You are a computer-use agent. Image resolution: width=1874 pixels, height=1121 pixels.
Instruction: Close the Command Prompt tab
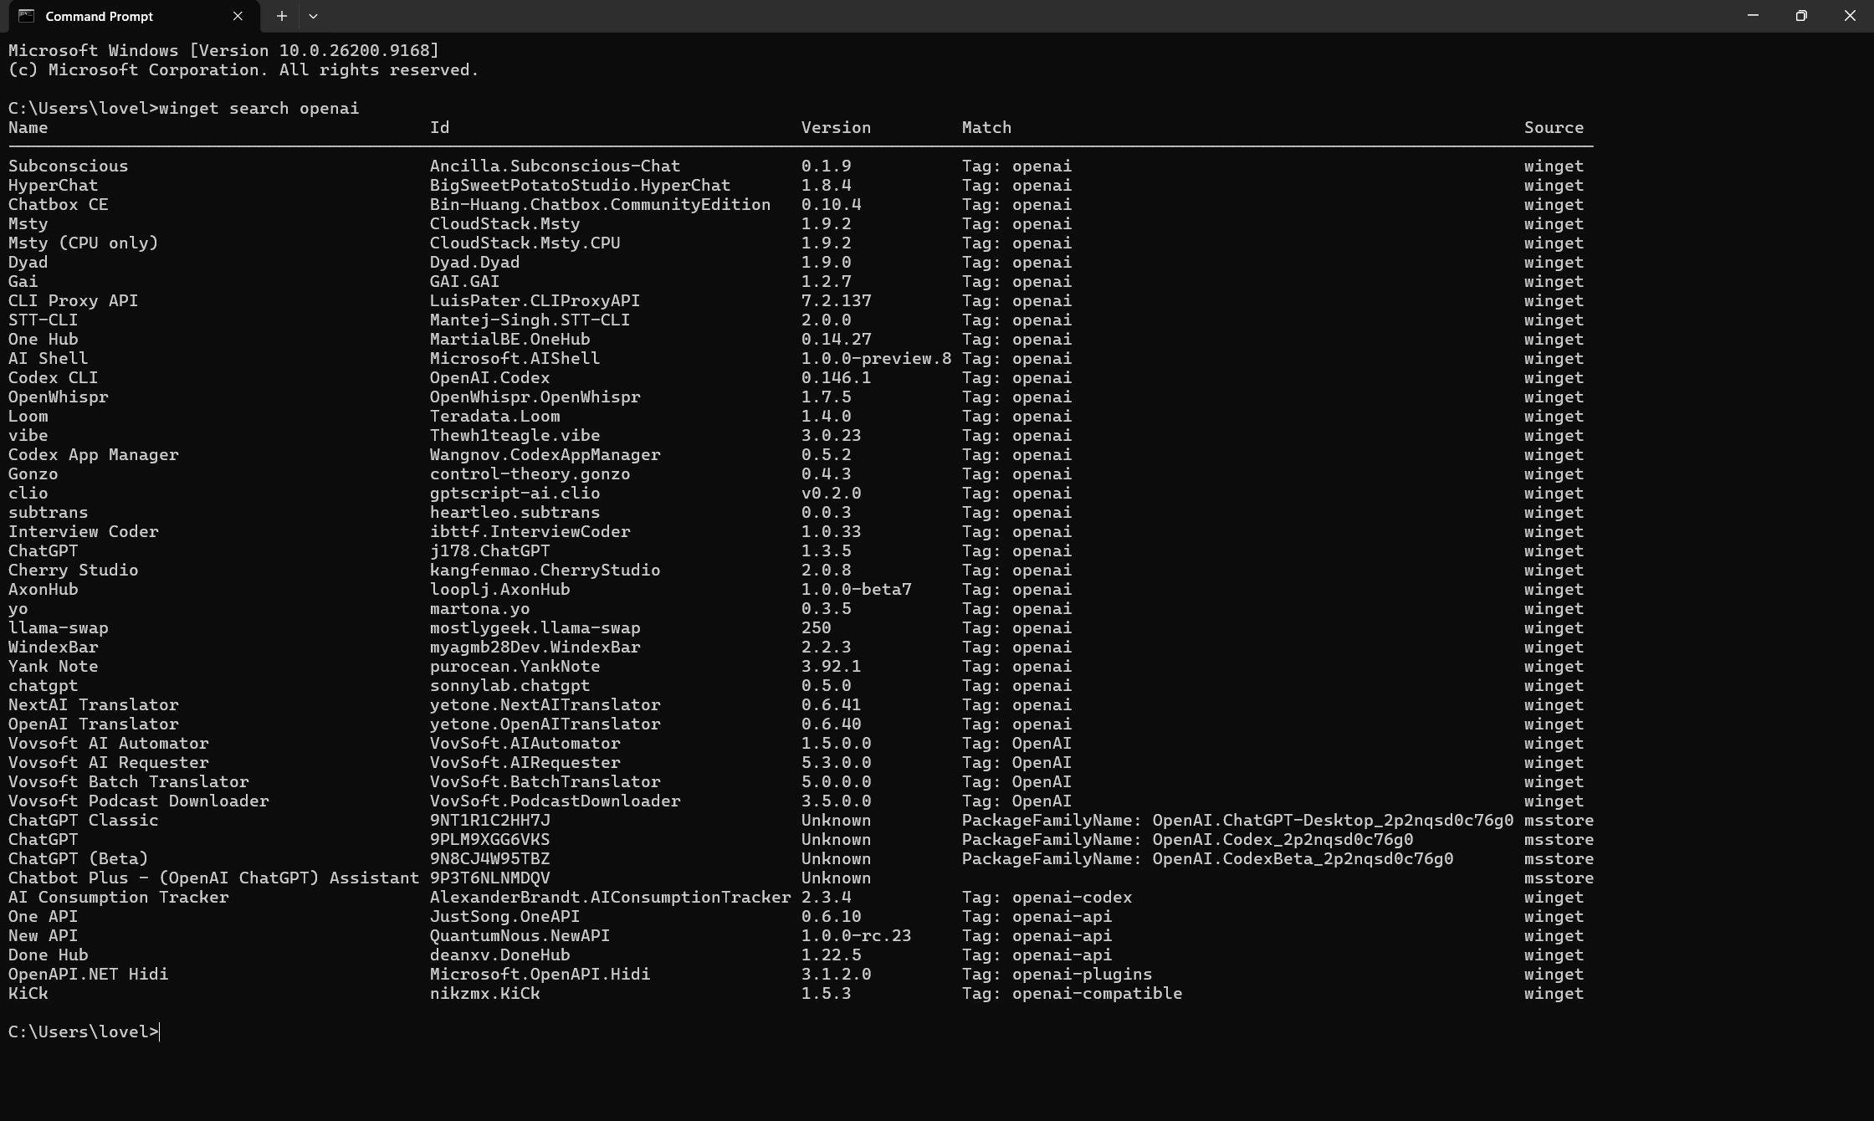coord(238,16)
